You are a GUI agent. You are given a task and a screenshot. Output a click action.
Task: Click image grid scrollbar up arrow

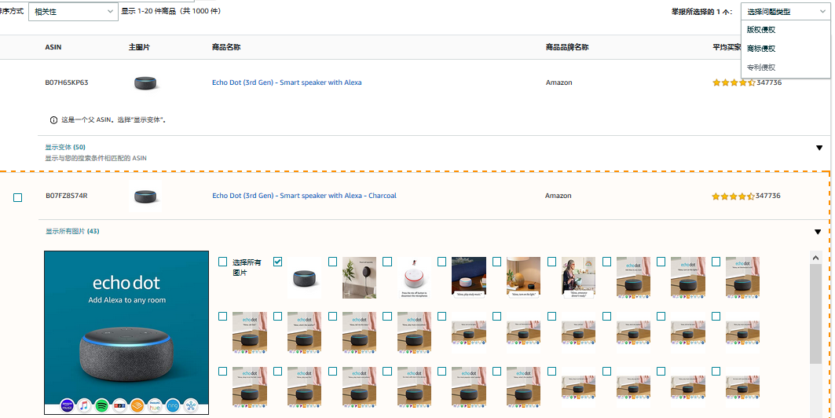tap(815, 258)
